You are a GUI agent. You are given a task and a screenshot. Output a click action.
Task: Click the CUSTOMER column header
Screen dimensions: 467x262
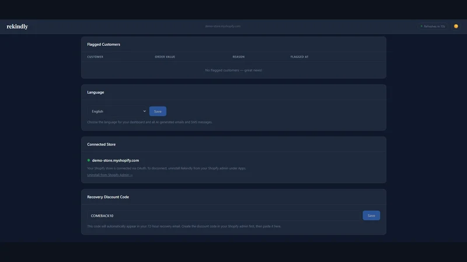95,56
